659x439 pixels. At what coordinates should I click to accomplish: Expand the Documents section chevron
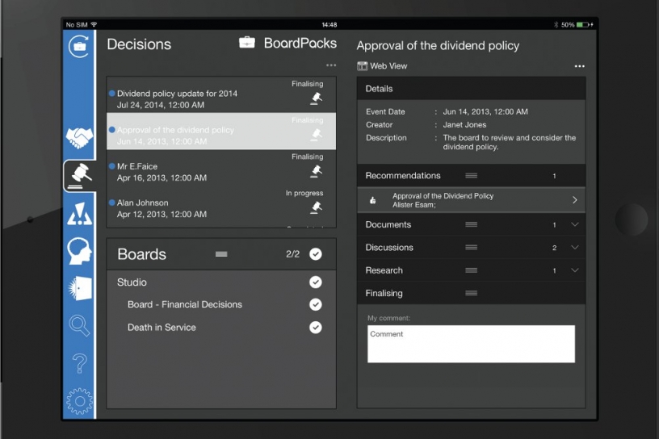pyautogui.click(x=575, y=224)
